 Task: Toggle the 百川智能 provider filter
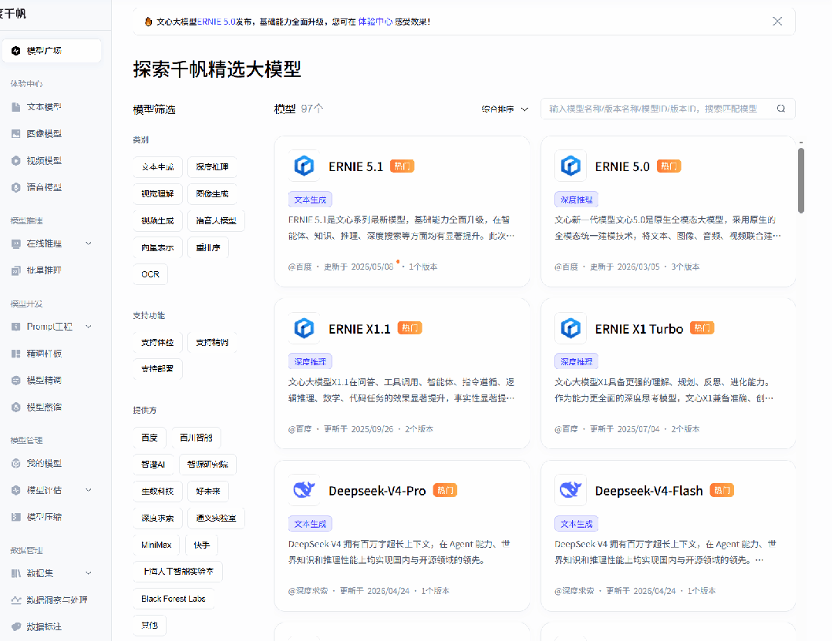tap(197, 438)
